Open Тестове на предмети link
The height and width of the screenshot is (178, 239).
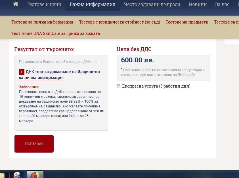187,22
